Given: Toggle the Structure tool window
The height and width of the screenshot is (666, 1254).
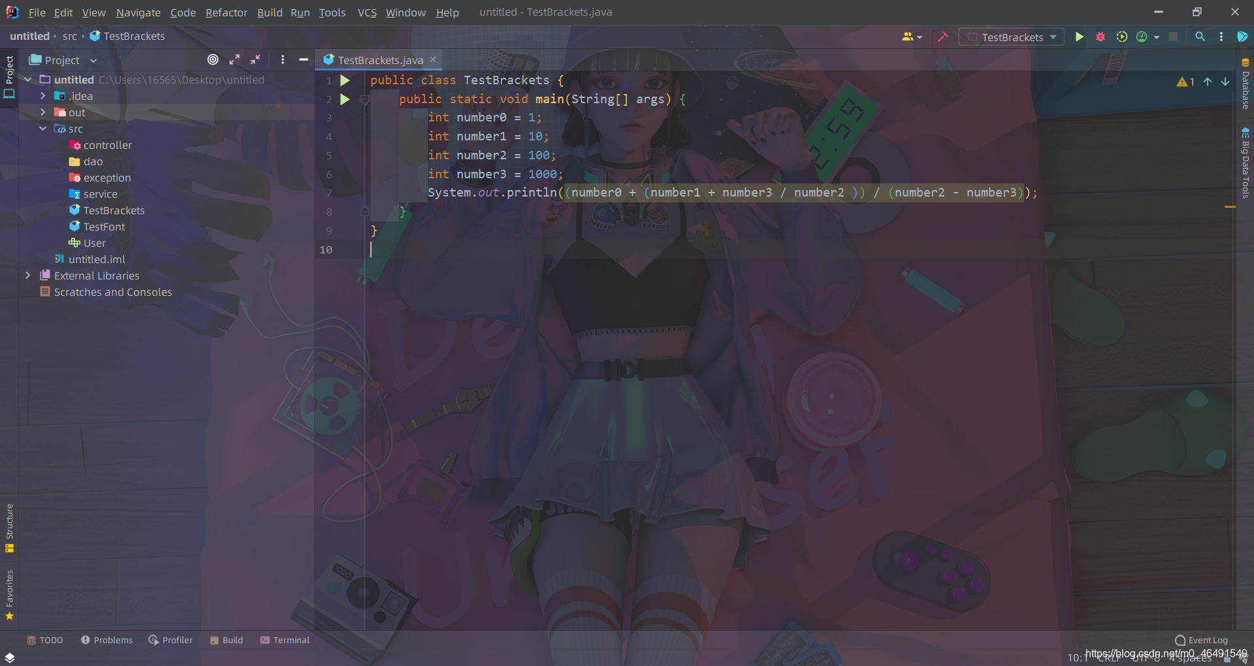Looking at the screenshot, I should click(9, 528).
